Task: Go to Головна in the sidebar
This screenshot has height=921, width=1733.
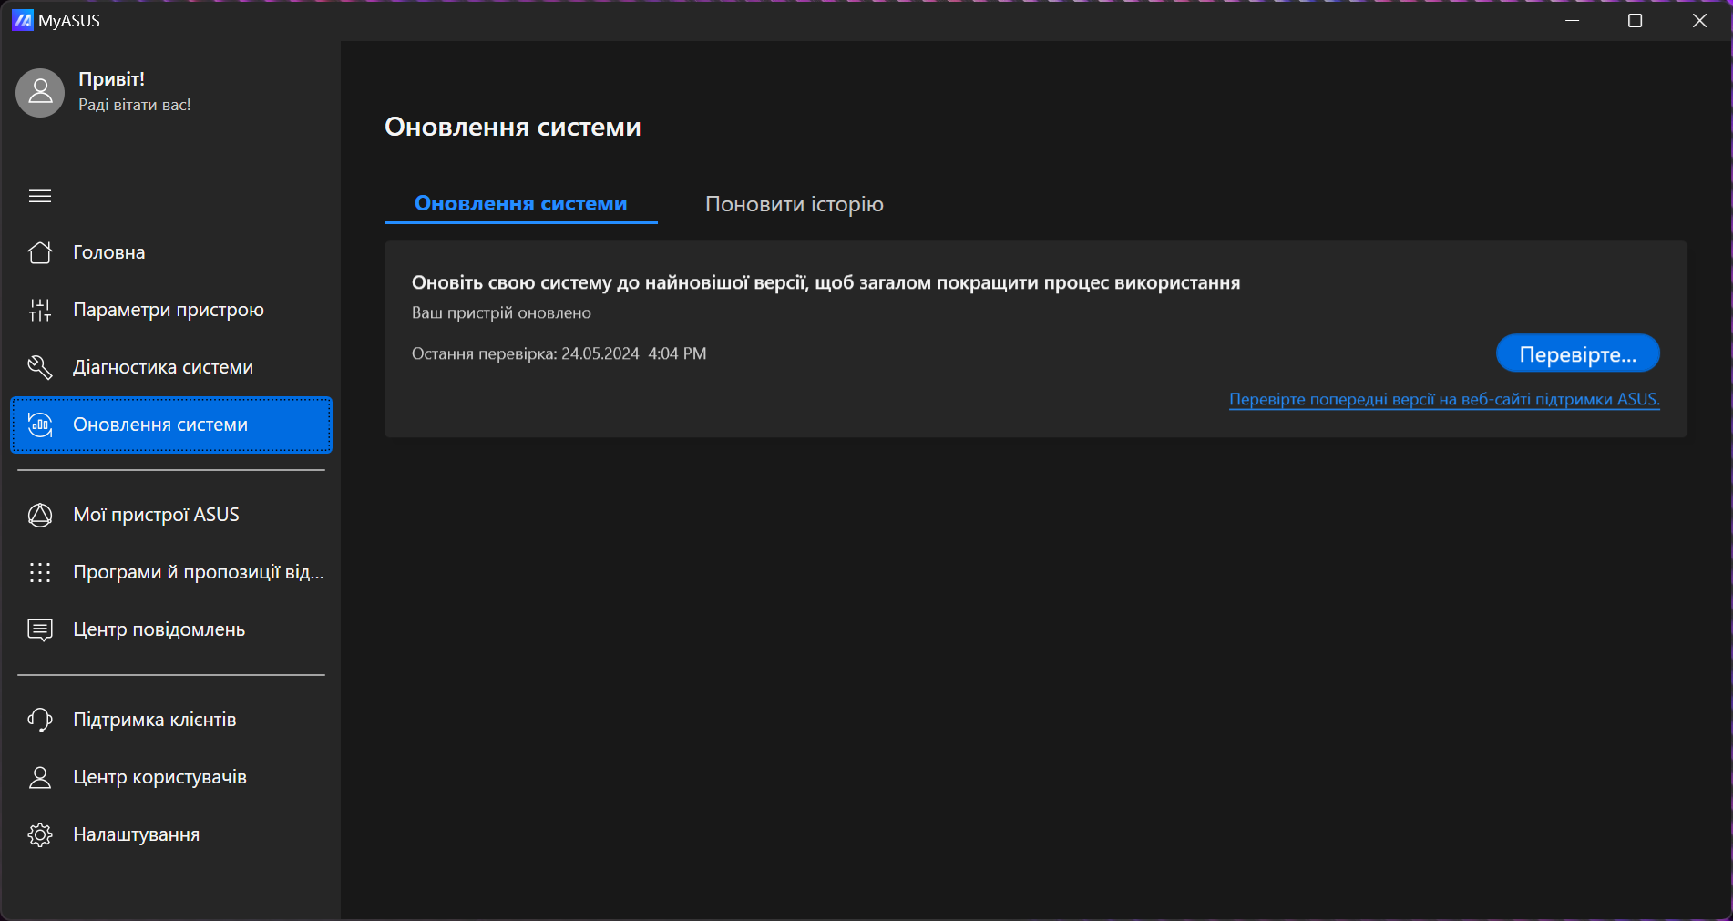Action: [x=171, y=252]
